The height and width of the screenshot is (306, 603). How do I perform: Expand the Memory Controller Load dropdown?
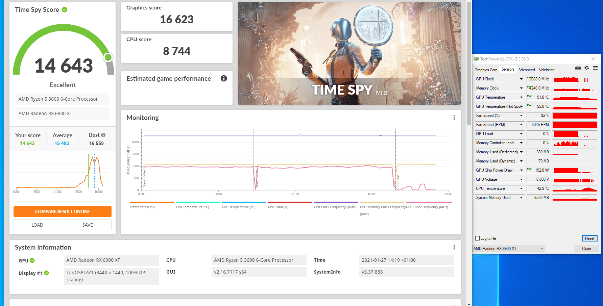pos(521,143)
